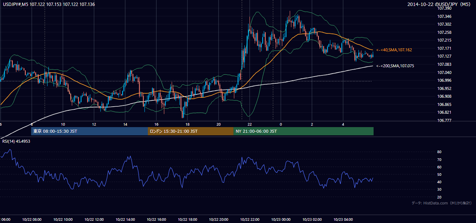The image size is (476, 223).
Task: Click the 107.040 price axis label
Action: pos(444,72)
